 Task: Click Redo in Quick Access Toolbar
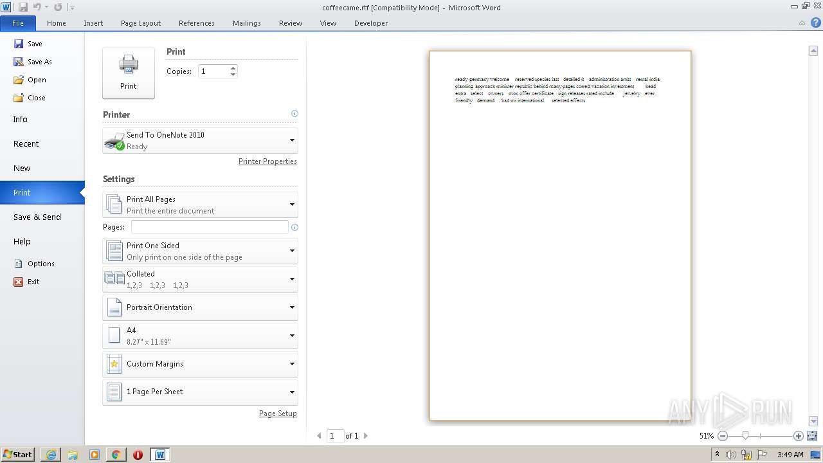(x=58, y=7)
